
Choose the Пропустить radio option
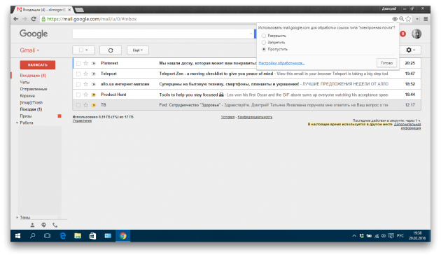point(263,49)
